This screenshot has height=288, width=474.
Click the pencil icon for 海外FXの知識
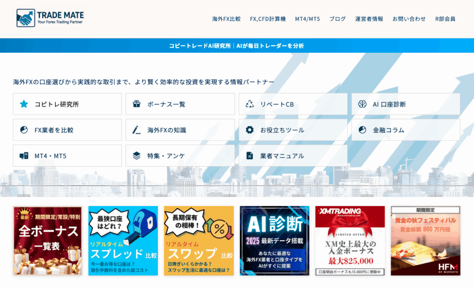tap(137, 130)
